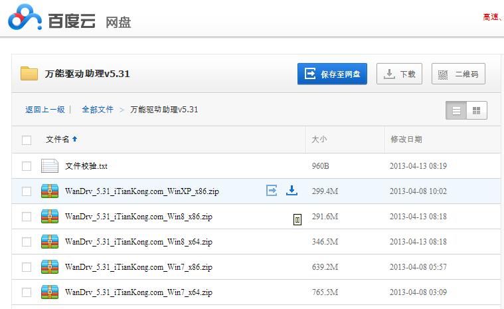
Task: Click the 291.6M size value
Action: point(325,217)
